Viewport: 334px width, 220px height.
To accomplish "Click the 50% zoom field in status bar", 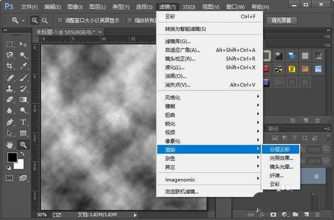I will click(x=42, y=214).
